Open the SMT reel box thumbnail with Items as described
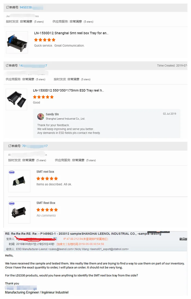Image resolution: width=191 pixels, height=299 pixels. click(x=19, y=181)
